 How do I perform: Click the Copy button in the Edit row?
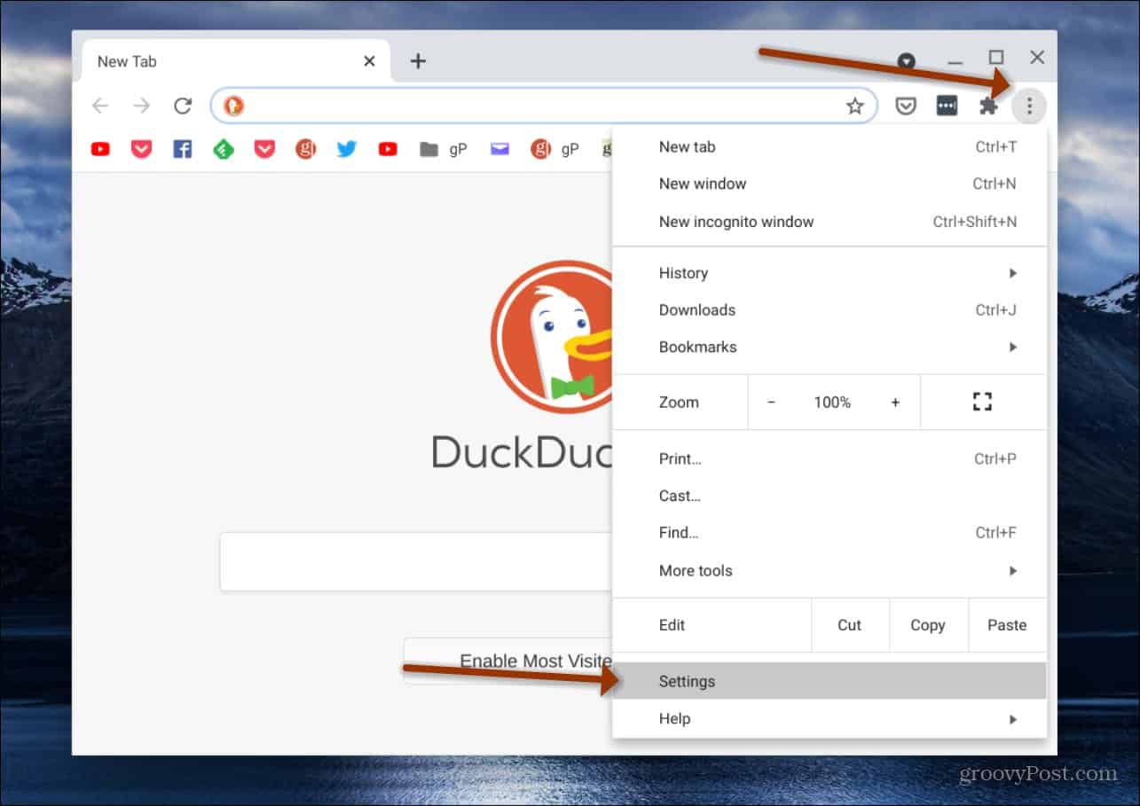point(927,625)
